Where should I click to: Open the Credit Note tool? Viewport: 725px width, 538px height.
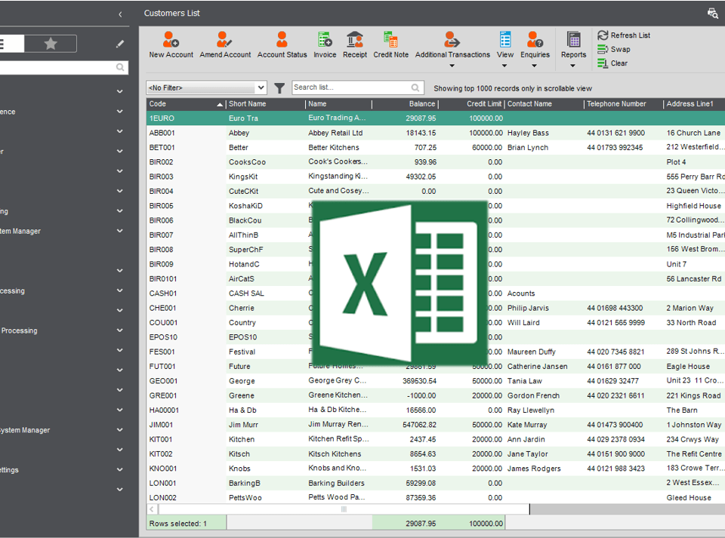point(390,45)
